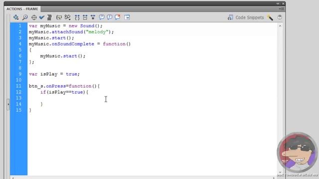Toggle the Show/Hide toolbox icon
This screenshot has width=319, height=179.
click(127, 17)
